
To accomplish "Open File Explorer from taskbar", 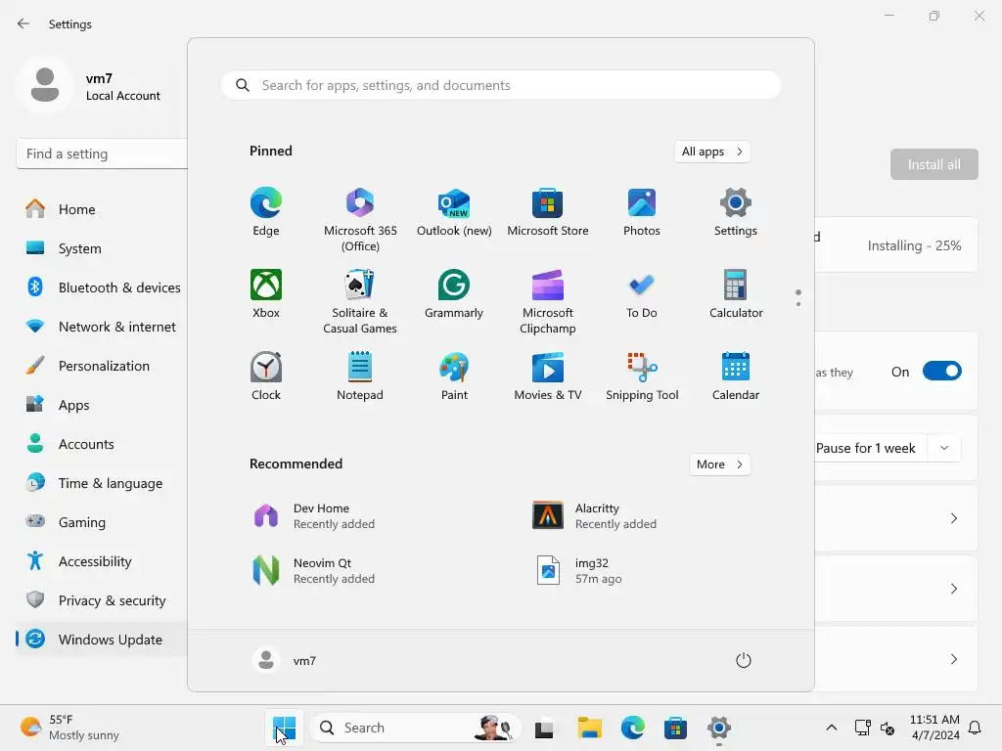I will pos(589,728).
